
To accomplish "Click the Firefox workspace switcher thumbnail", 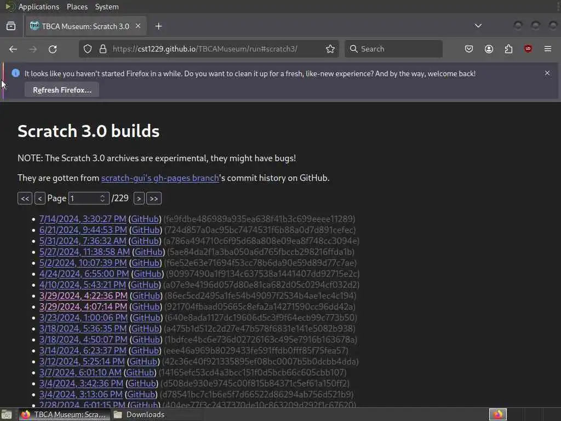I will [497, 414].
